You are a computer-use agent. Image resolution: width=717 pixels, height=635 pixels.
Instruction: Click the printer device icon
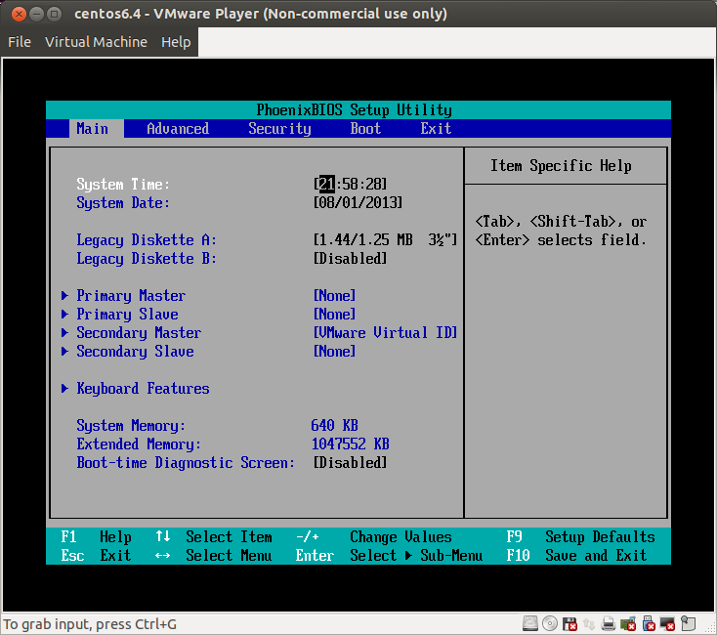click(x=609, y=623)
